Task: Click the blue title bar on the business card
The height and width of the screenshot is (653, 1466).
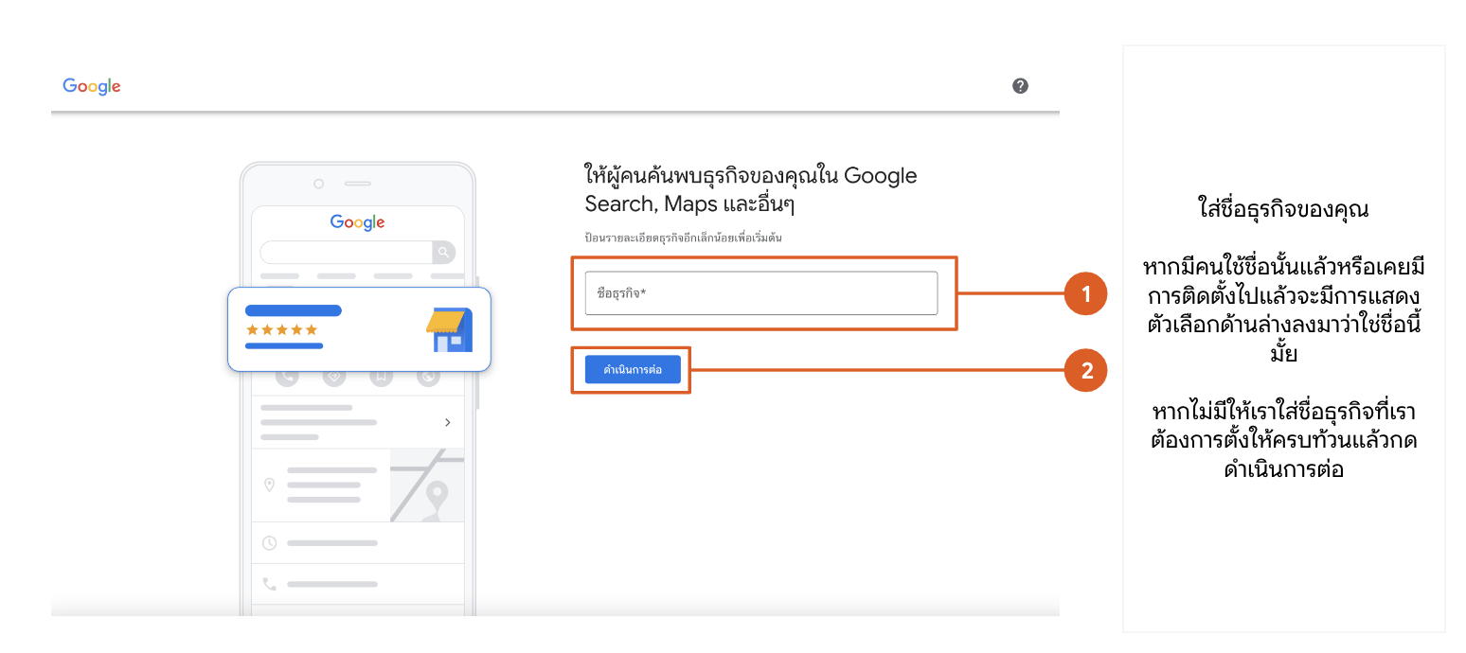Action: point(293,310)
